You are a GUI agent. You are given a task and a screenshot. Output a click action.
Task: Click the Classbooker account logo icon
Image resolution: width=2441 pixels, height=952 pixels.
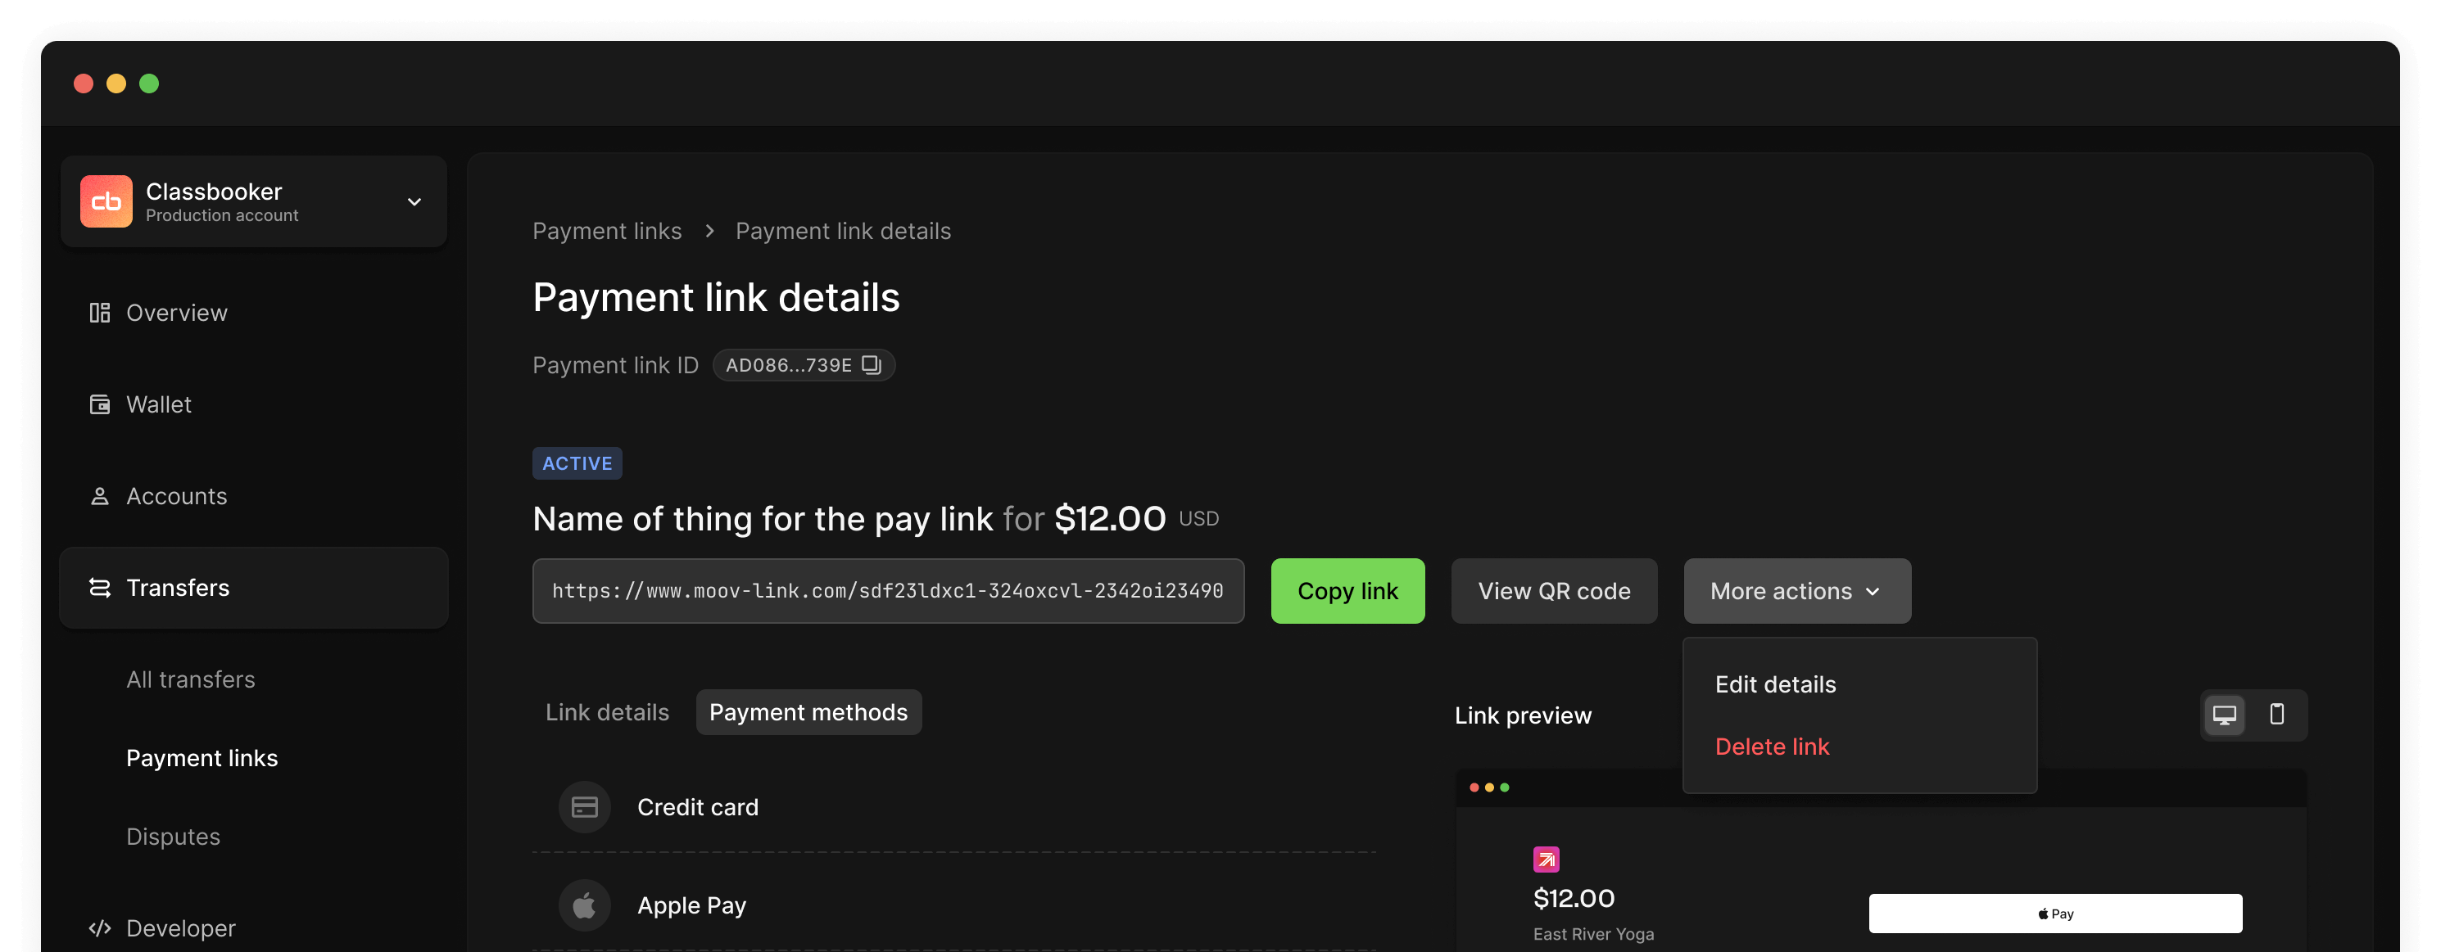[106, 201]
